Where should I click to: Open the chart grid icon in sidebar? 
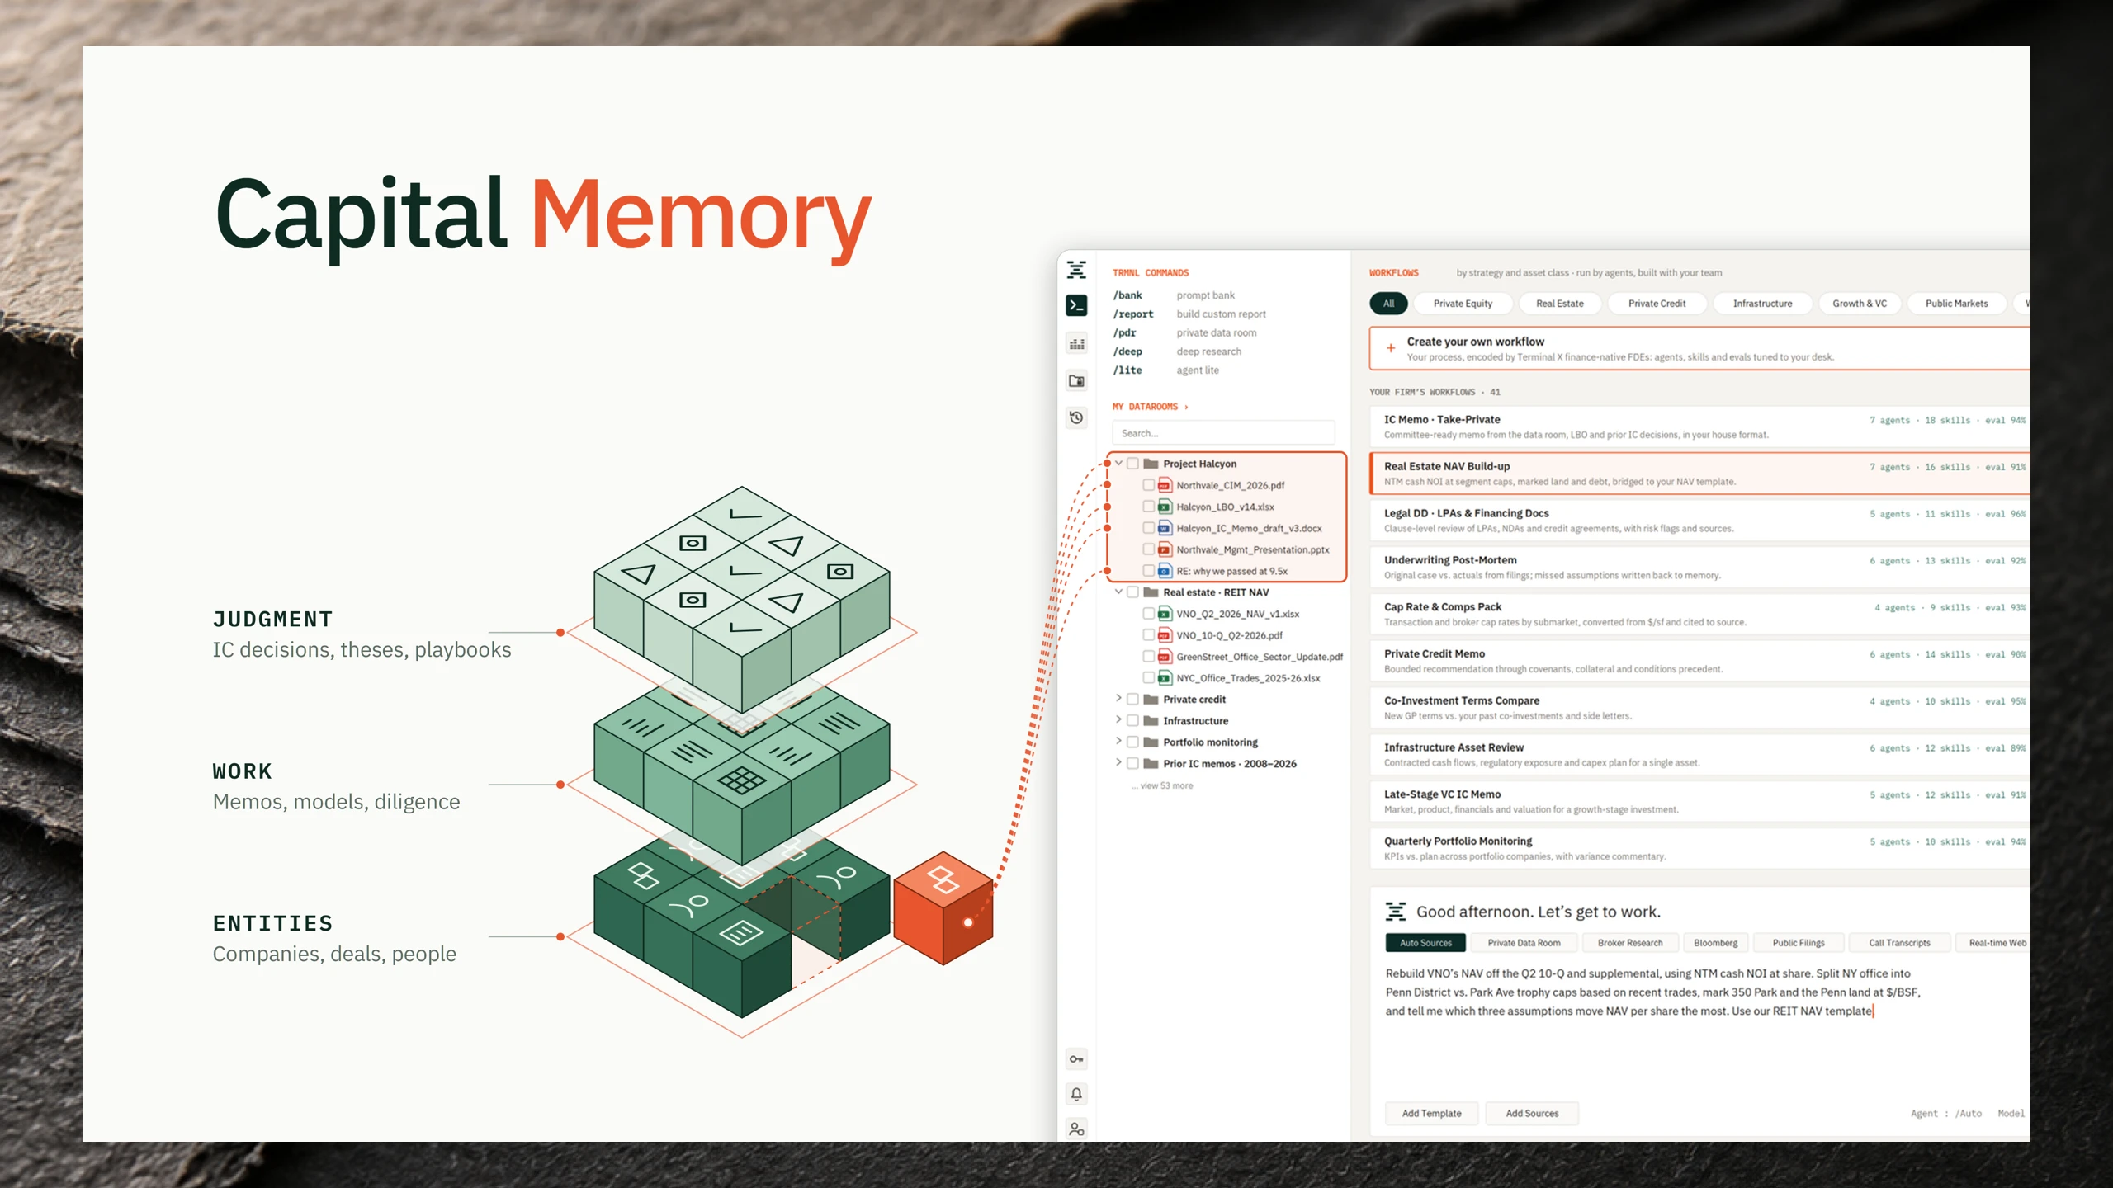[1076, 343]
